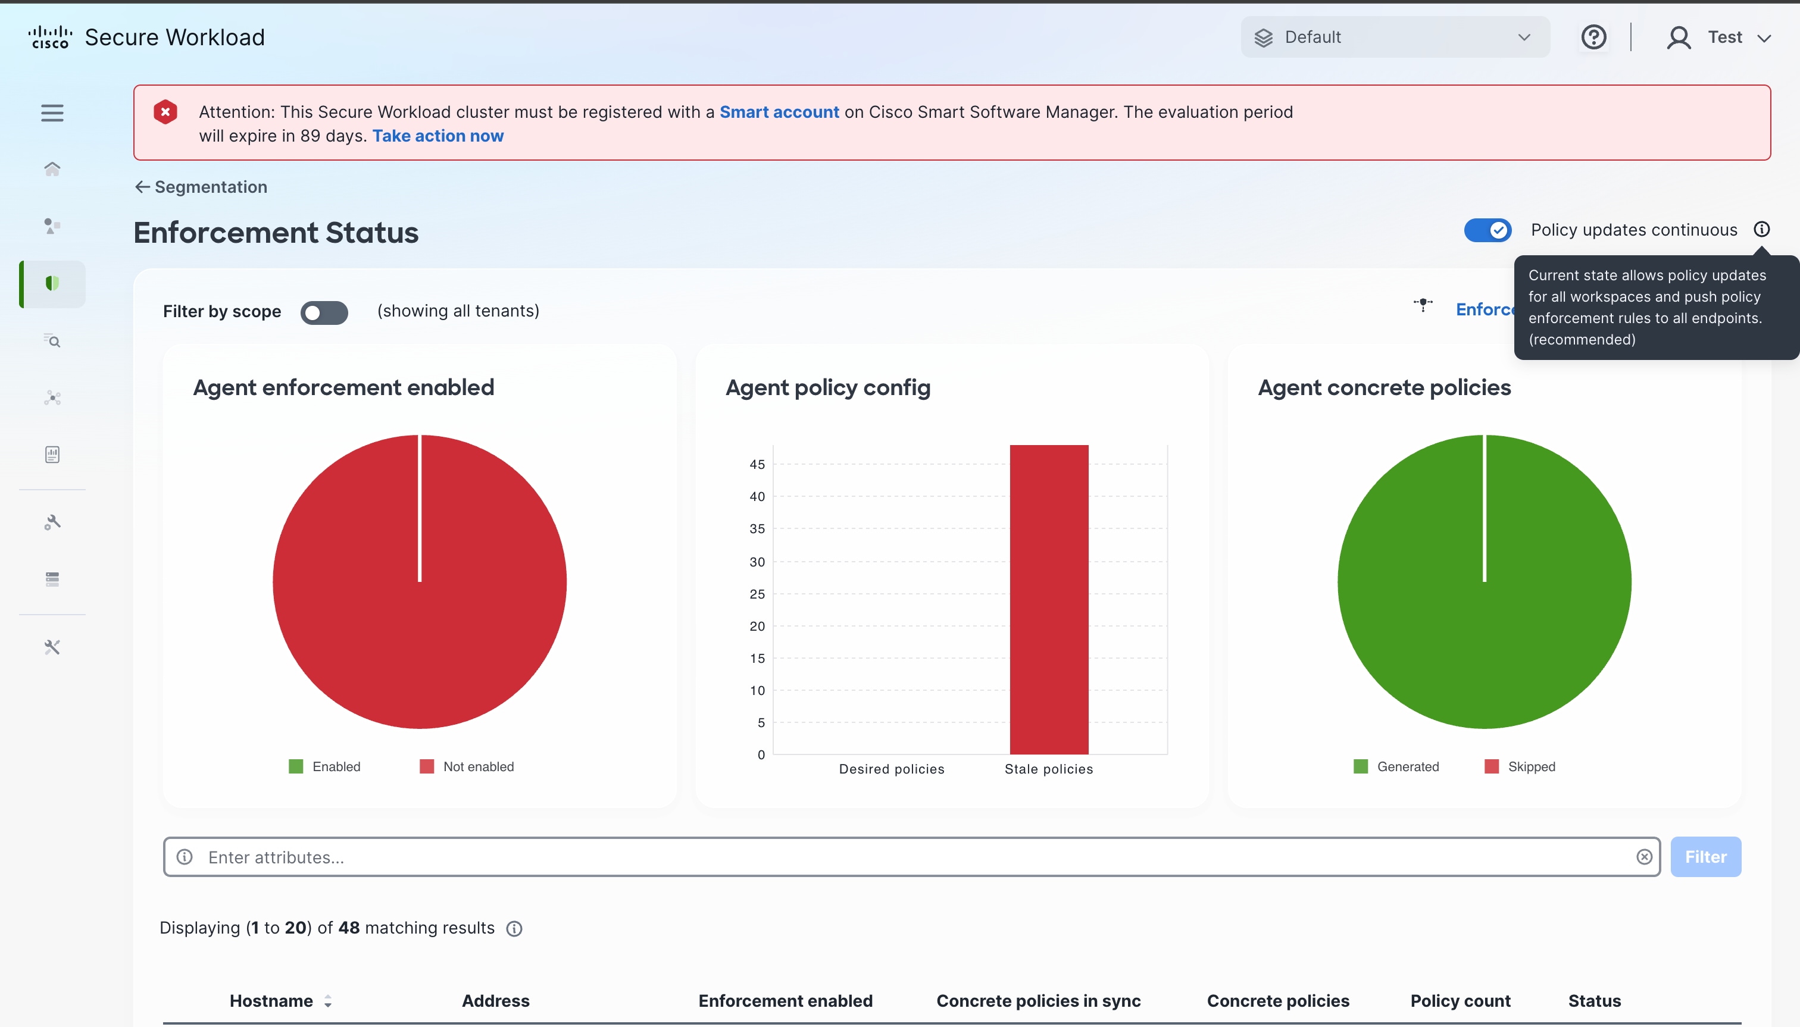Screen dimensions: 1800x1027
Task: Open the network graph sidebar icon
Action: (x=52, y=398)
